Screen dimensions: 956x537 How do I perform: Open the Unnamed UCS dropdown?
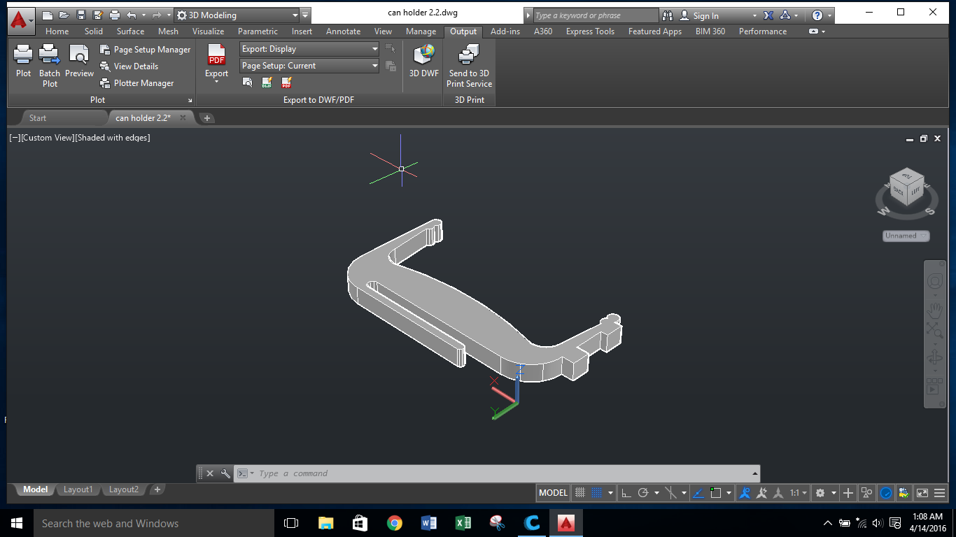point(906,236)
